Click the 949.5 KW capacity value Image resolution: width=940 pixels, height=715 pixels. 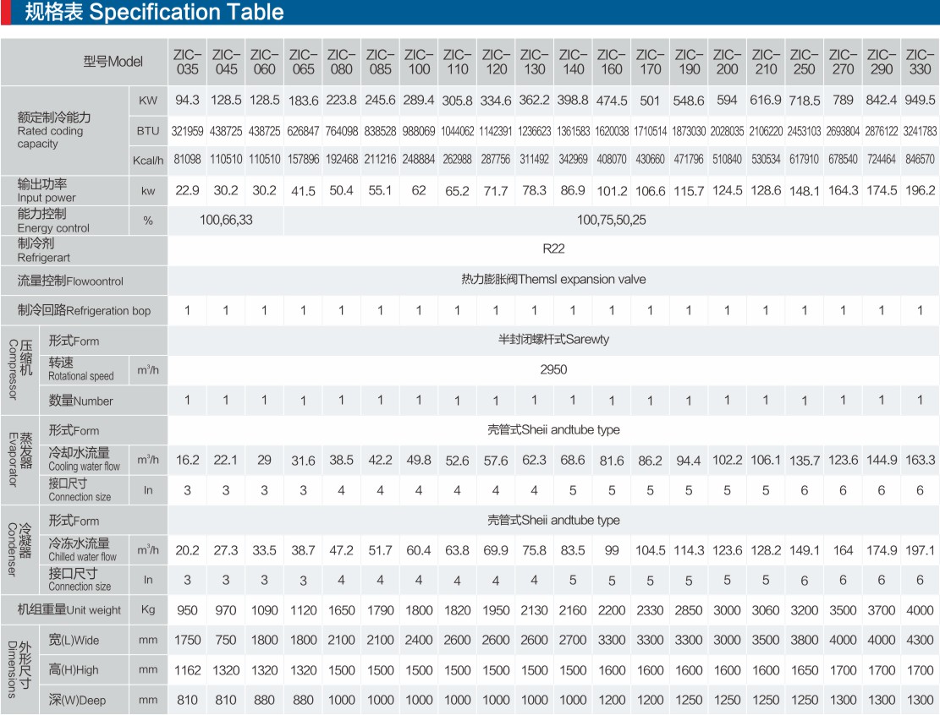coord(920,101)
